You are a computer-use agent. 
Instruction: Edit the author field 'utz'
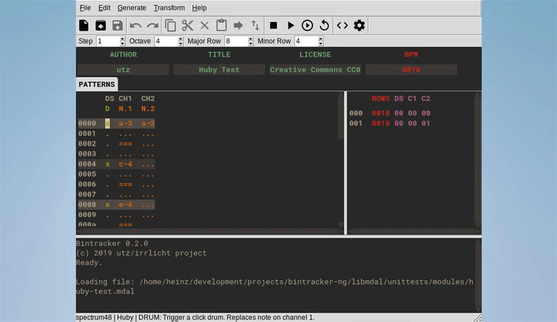123,69
